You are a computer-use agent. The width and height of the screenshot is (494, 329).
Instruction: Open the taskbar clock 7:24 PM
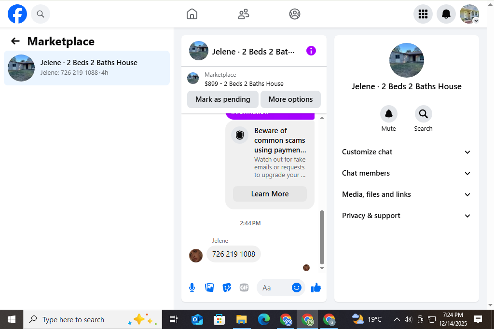453,319
